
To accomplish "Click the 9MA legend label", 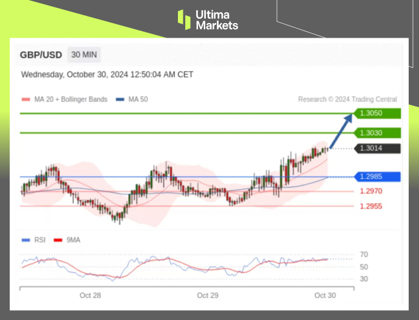I will [x=73, y=240].
